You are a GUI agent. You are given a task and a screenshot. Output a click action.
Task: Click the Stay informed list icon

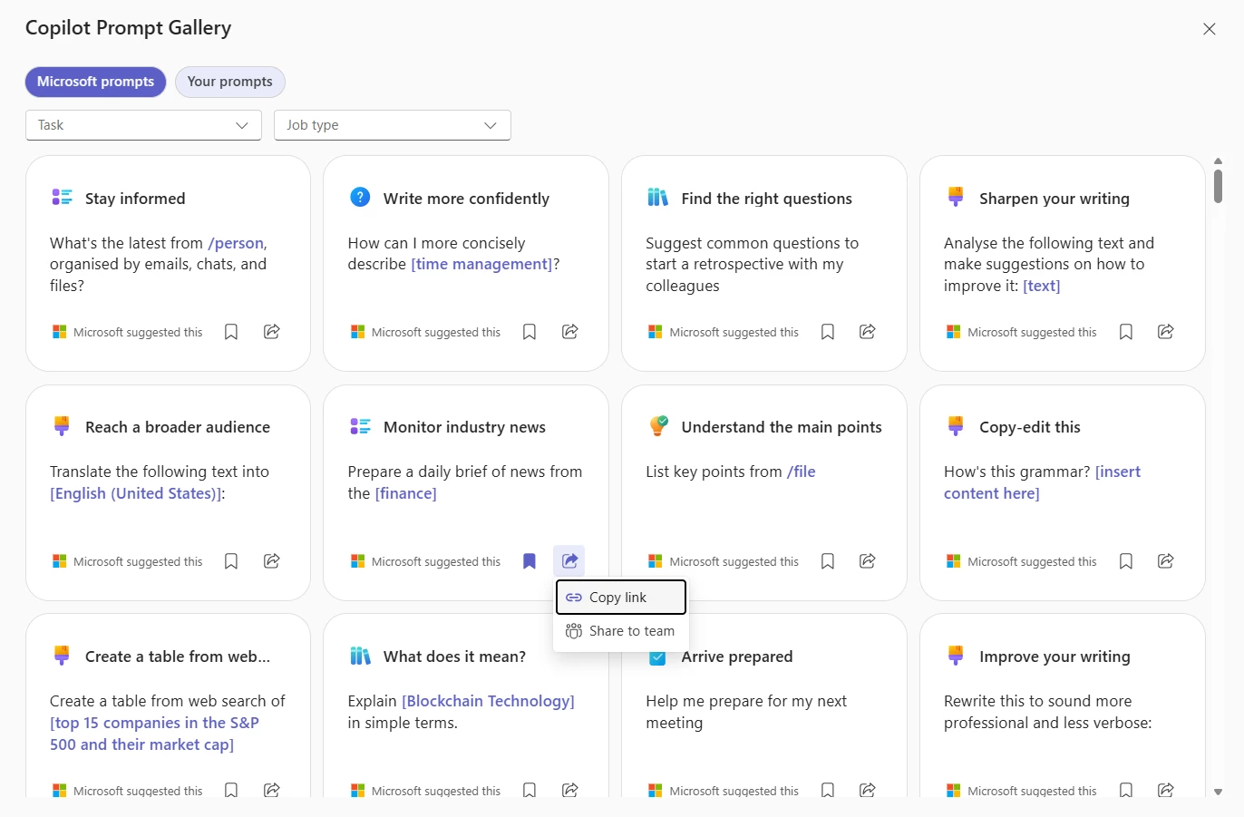click(x=62, y=197)
